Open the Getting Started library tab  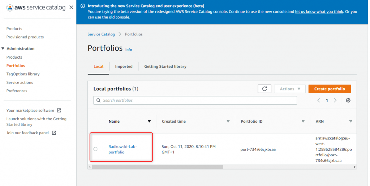click(165, 67)
